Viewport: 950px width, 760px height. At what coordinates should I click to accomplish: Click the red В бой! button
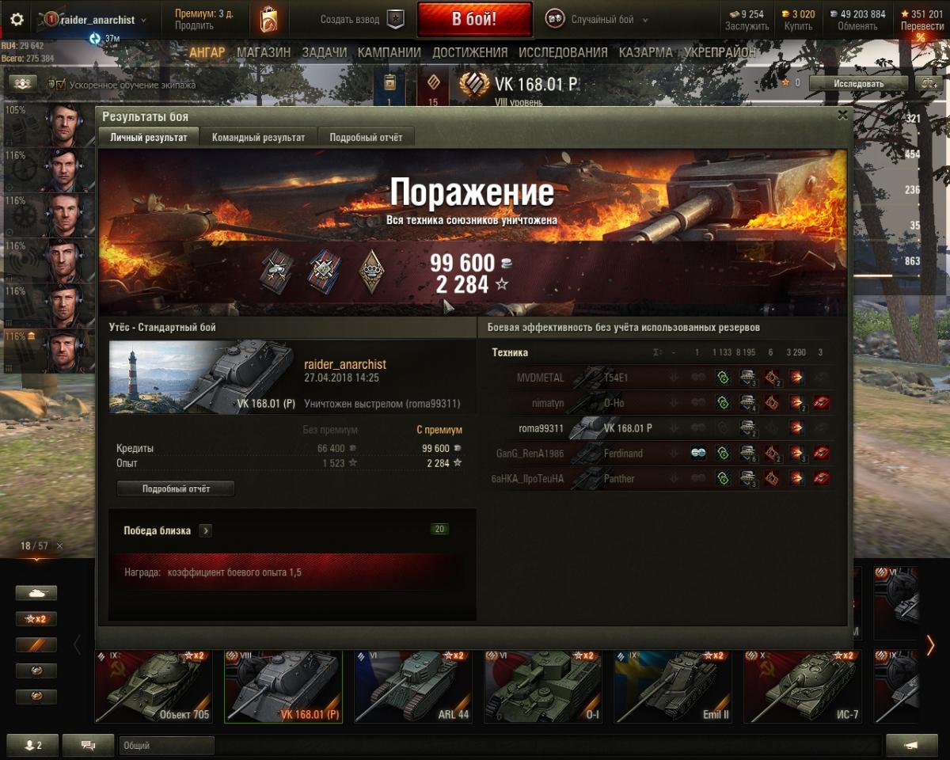(474, 20)
